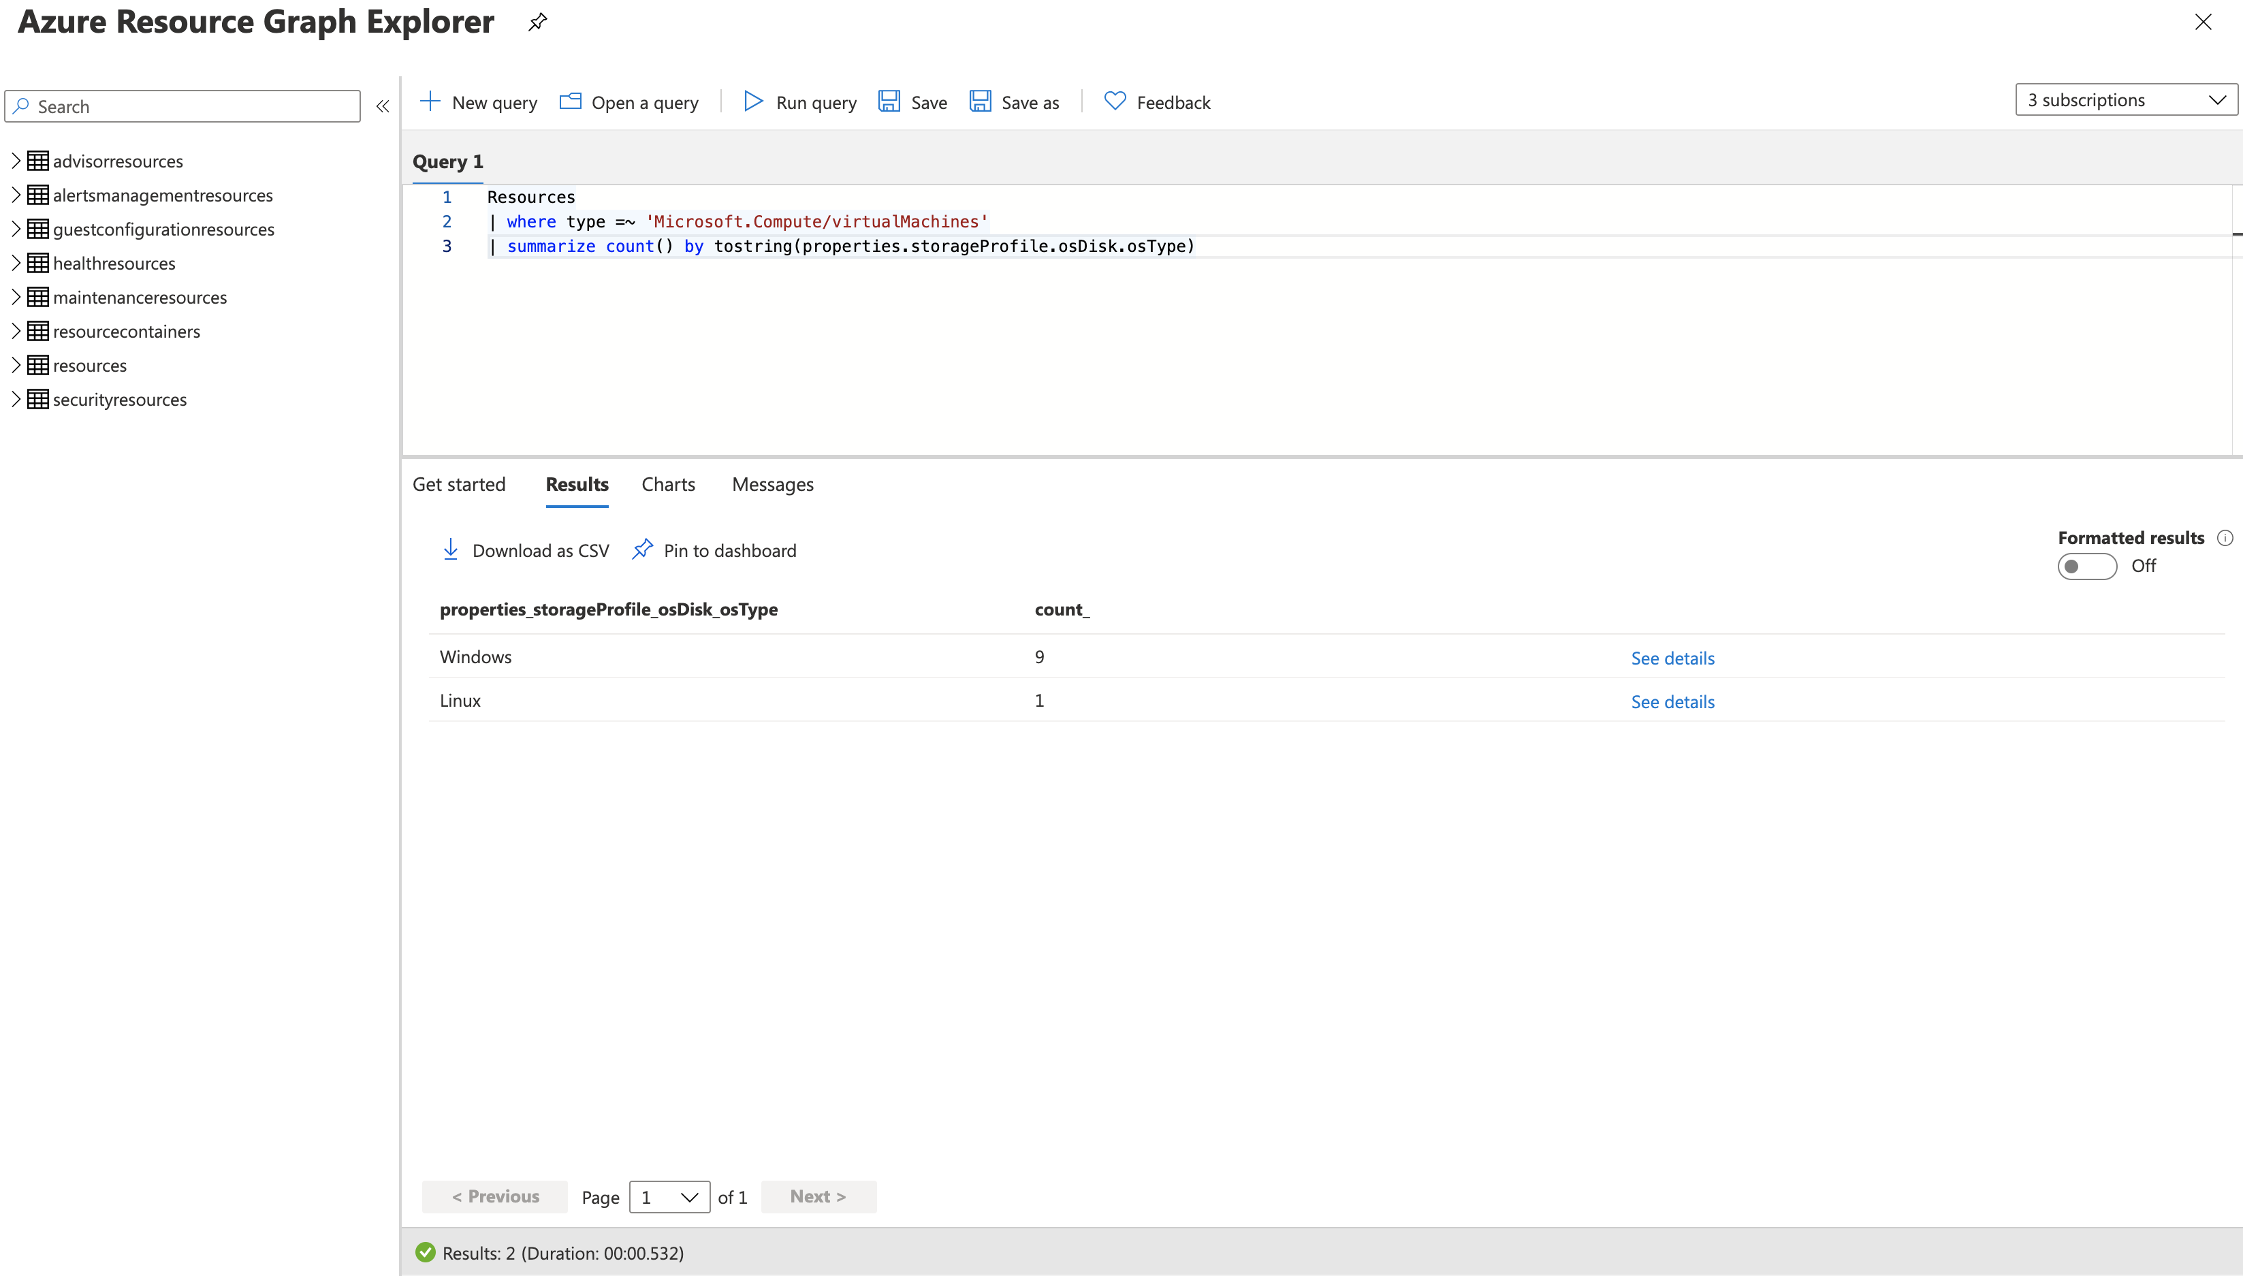Image resolution: width=2243 pixels, height=1276 pixels.
Task: Click the Results: 2 status message
Action: pyautogui.click(x=562, y=1254)
